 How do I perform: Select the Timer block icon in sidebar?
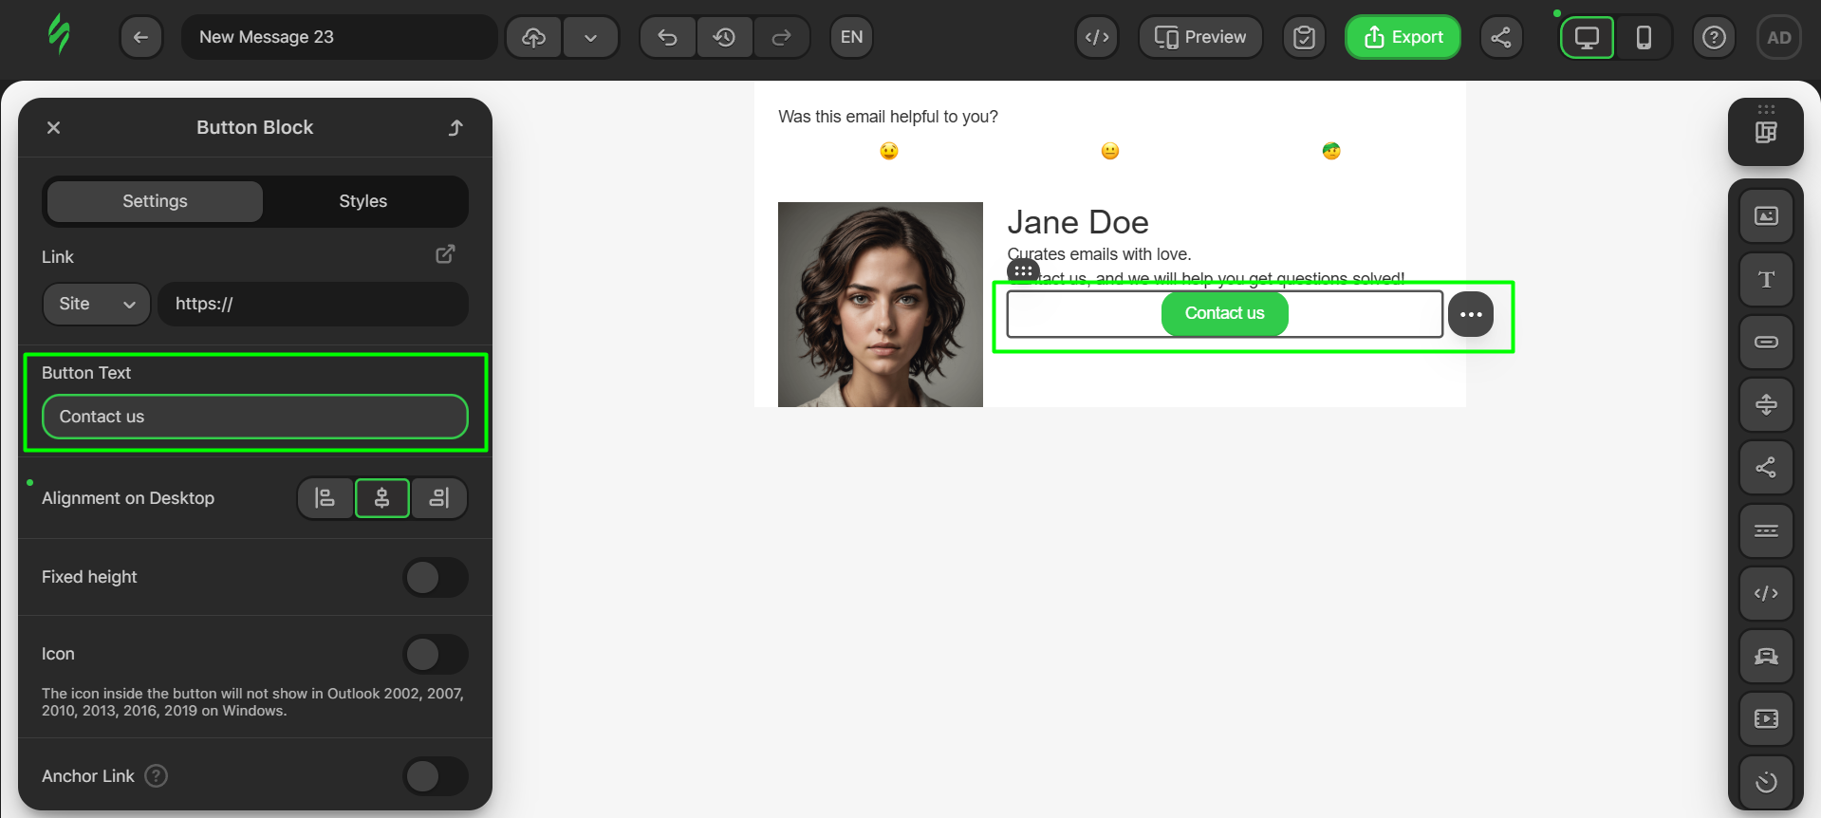[1766, 782]
